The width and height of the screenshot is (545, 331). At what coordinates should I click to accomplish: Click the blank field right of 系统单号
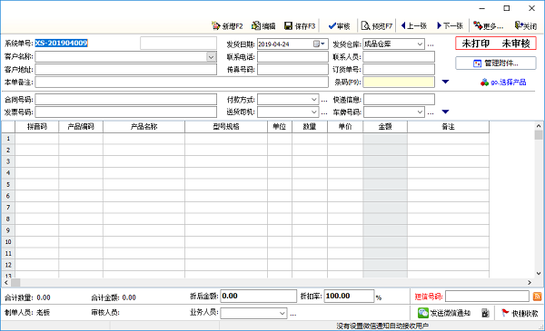click(178, 44)
